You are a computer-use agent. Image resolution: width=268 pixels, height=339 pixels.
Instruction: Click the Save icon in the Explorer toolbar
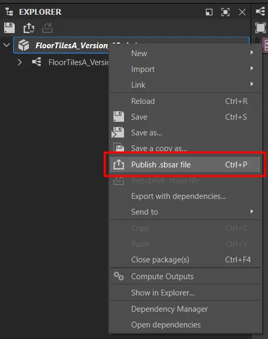[9, 28]
